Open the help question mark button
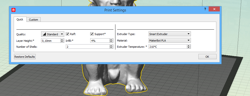250x96 pixels. (205, 9)
